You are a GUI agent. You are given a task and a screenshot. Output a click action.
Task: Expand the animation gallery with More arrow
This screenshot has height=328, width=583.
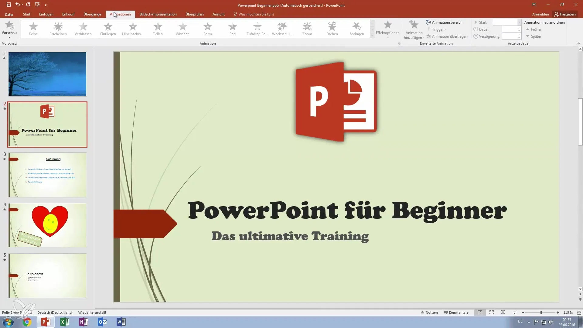point(372,35)
